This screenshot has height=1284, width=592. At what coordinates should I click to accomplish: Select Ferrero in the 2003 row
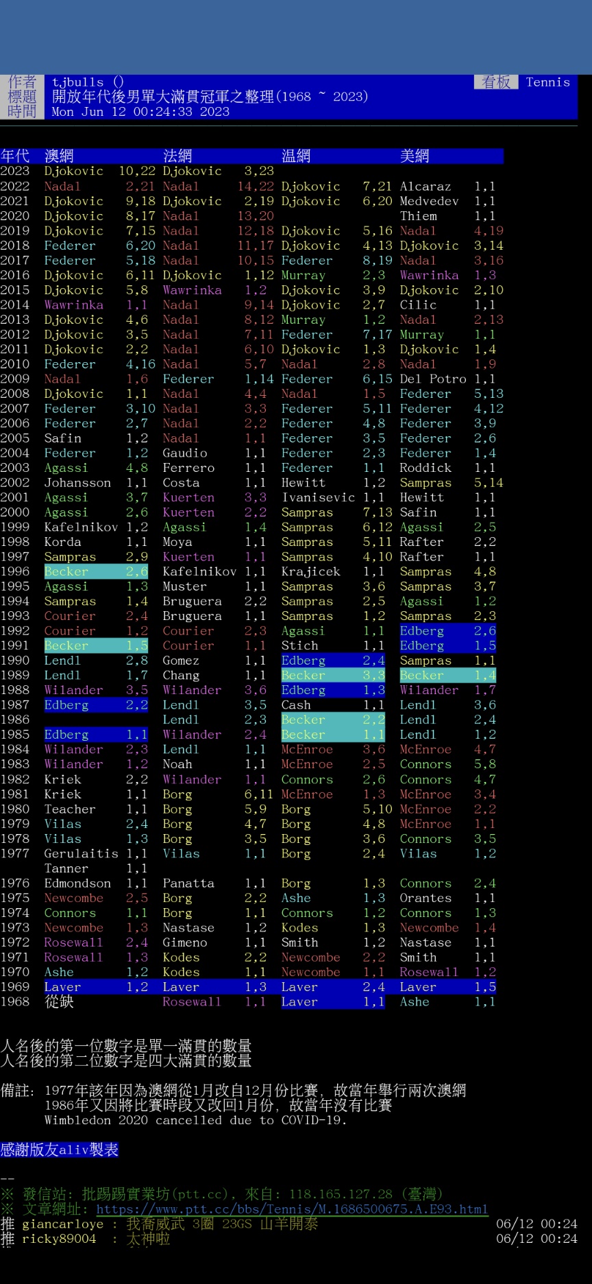[x=188, y=468]
